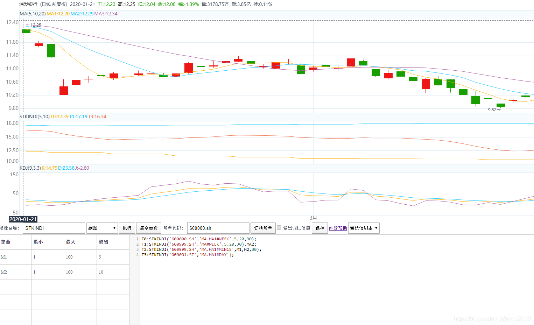Click the T1:17.19 legend value
This screenshot has width=534, height=325.
point(78,116)
